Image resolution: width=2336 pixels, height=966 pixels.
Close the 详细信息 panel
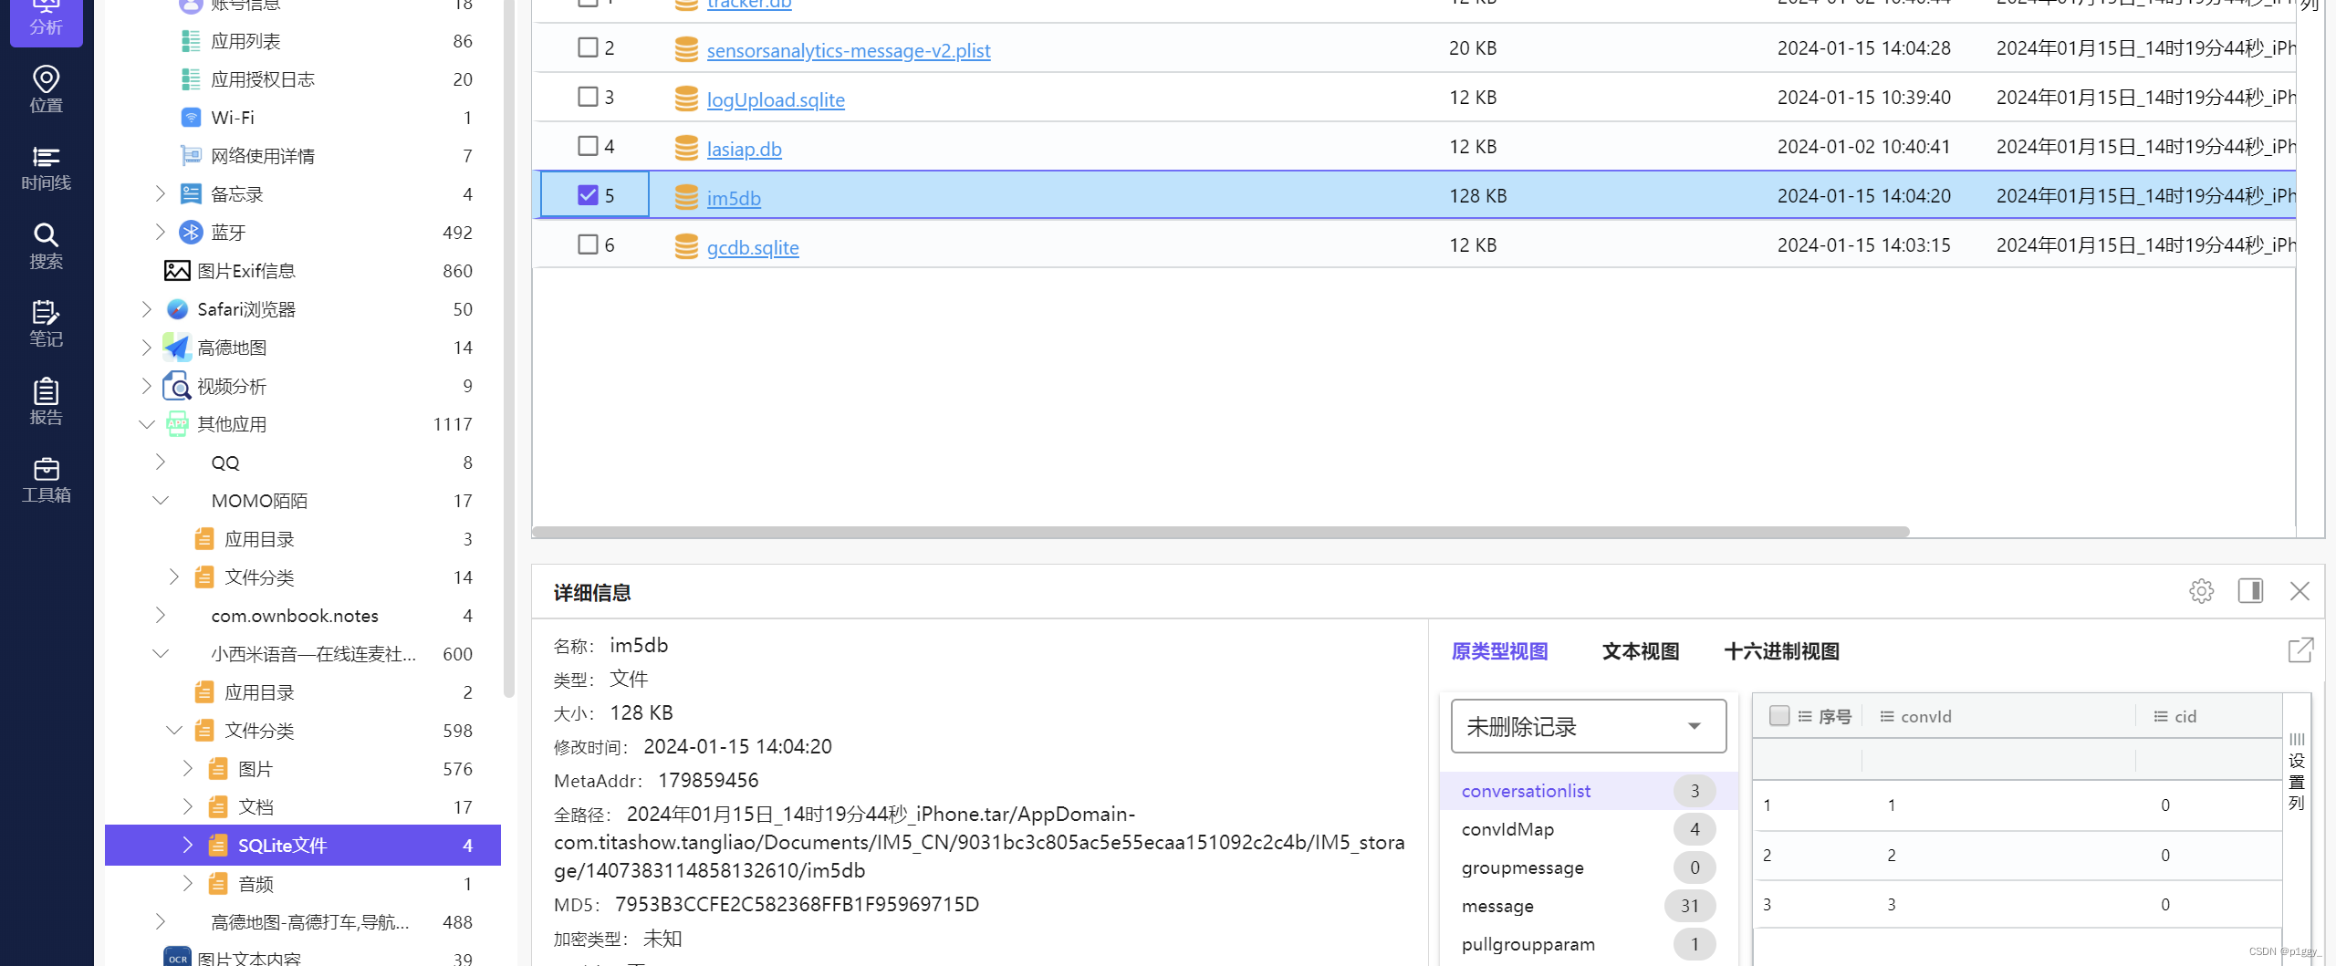point(2299,591)
